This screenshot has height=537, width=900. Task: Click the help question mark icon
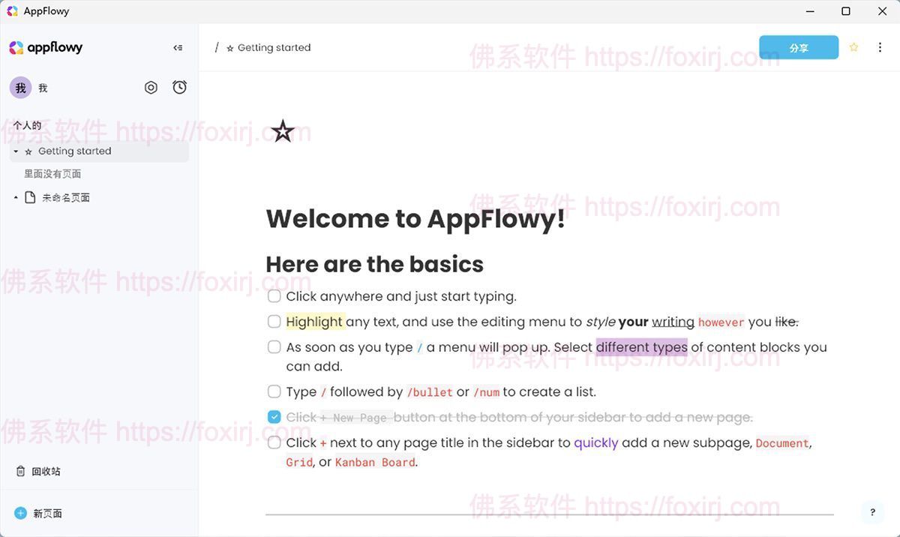(871, 512)
